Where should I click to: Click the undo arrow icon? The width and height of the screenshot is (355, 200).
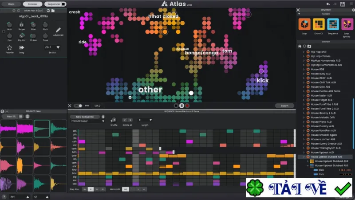pos(328,4)
